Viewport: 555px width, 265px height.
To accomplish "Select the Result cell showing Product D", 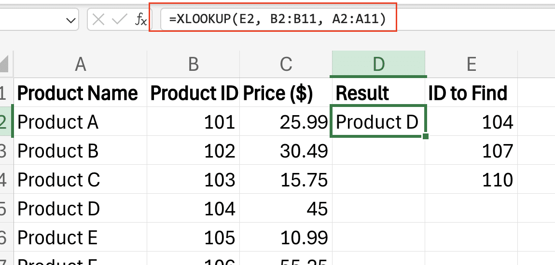I will click(x=378, y=121).
